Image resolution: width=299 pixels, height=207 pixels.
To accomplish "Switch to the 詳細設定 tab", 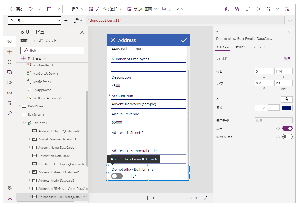I will click(241, 47).
